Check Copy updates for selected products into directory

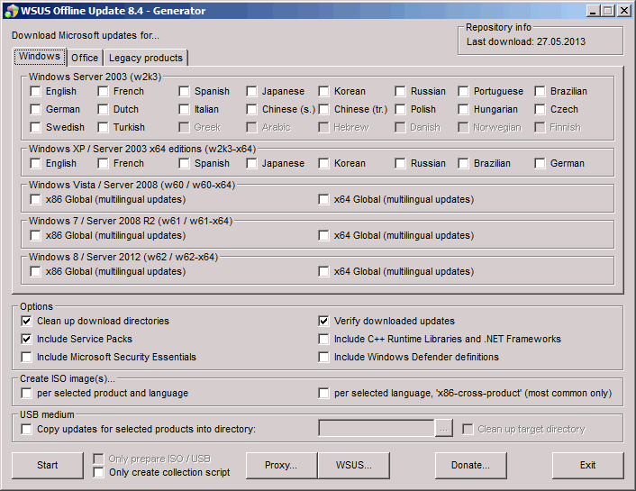tap(27, 429)
